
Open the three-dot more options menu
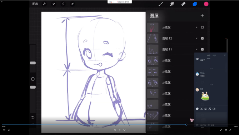(x=235, y=130)
